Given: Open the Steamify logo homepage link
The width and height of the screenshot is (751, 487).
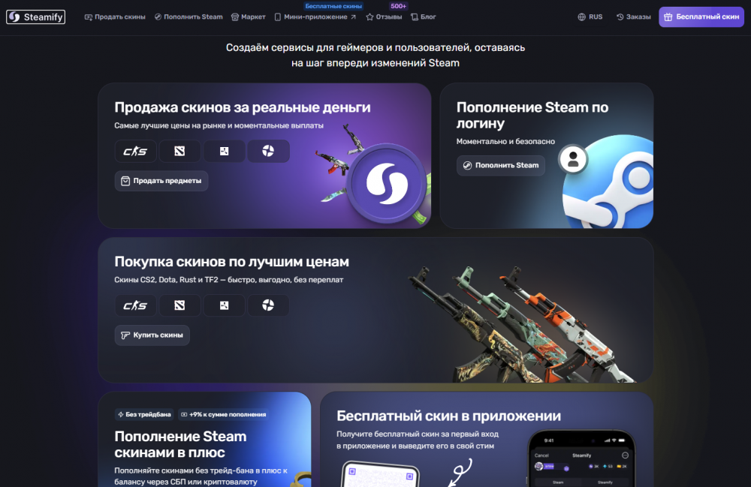Looking at the screenshot, I should pos(35,17).
